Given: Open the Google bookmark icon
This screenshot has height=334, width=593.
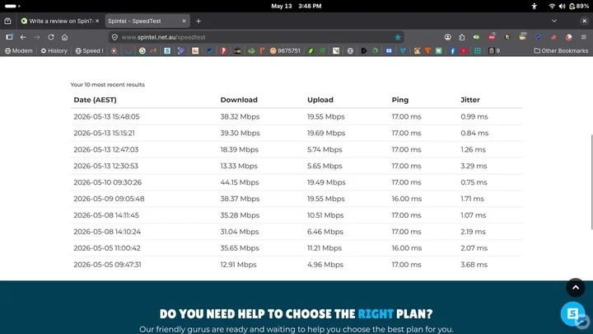Looking at the screenshot, I should (x=142, y=51).
